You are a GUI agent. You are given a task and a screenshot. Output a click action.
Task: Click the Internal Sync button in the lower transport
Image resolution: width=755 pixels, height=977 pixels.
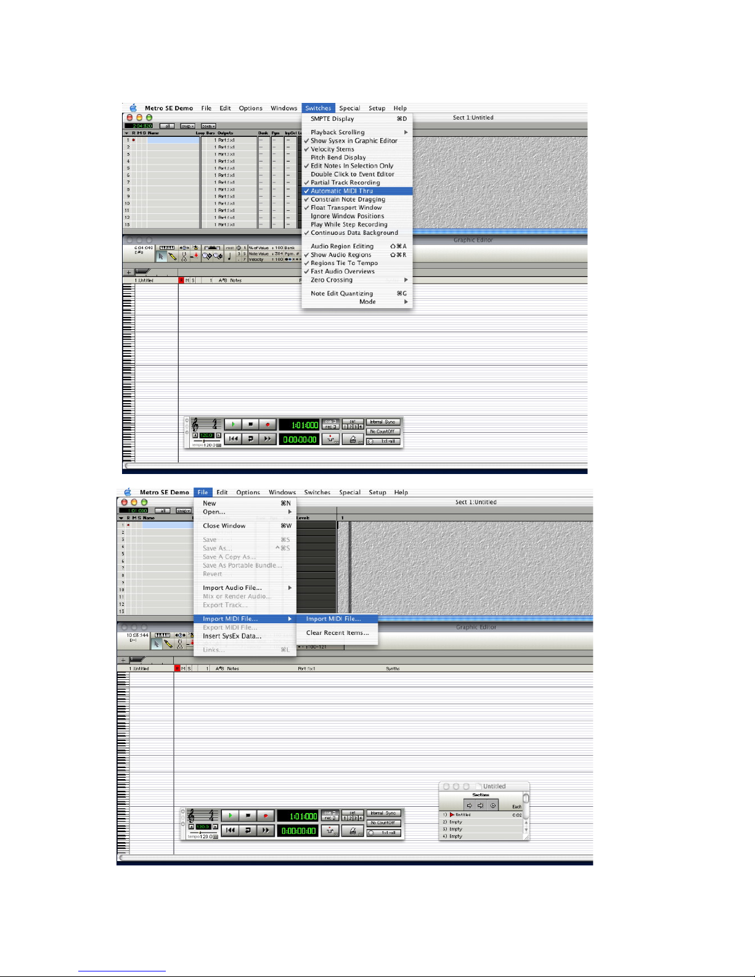point(384,813)
